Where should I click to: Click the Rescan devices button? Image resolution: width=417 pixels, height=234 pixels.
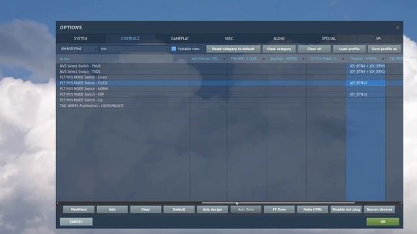click(x=379, y=209)
